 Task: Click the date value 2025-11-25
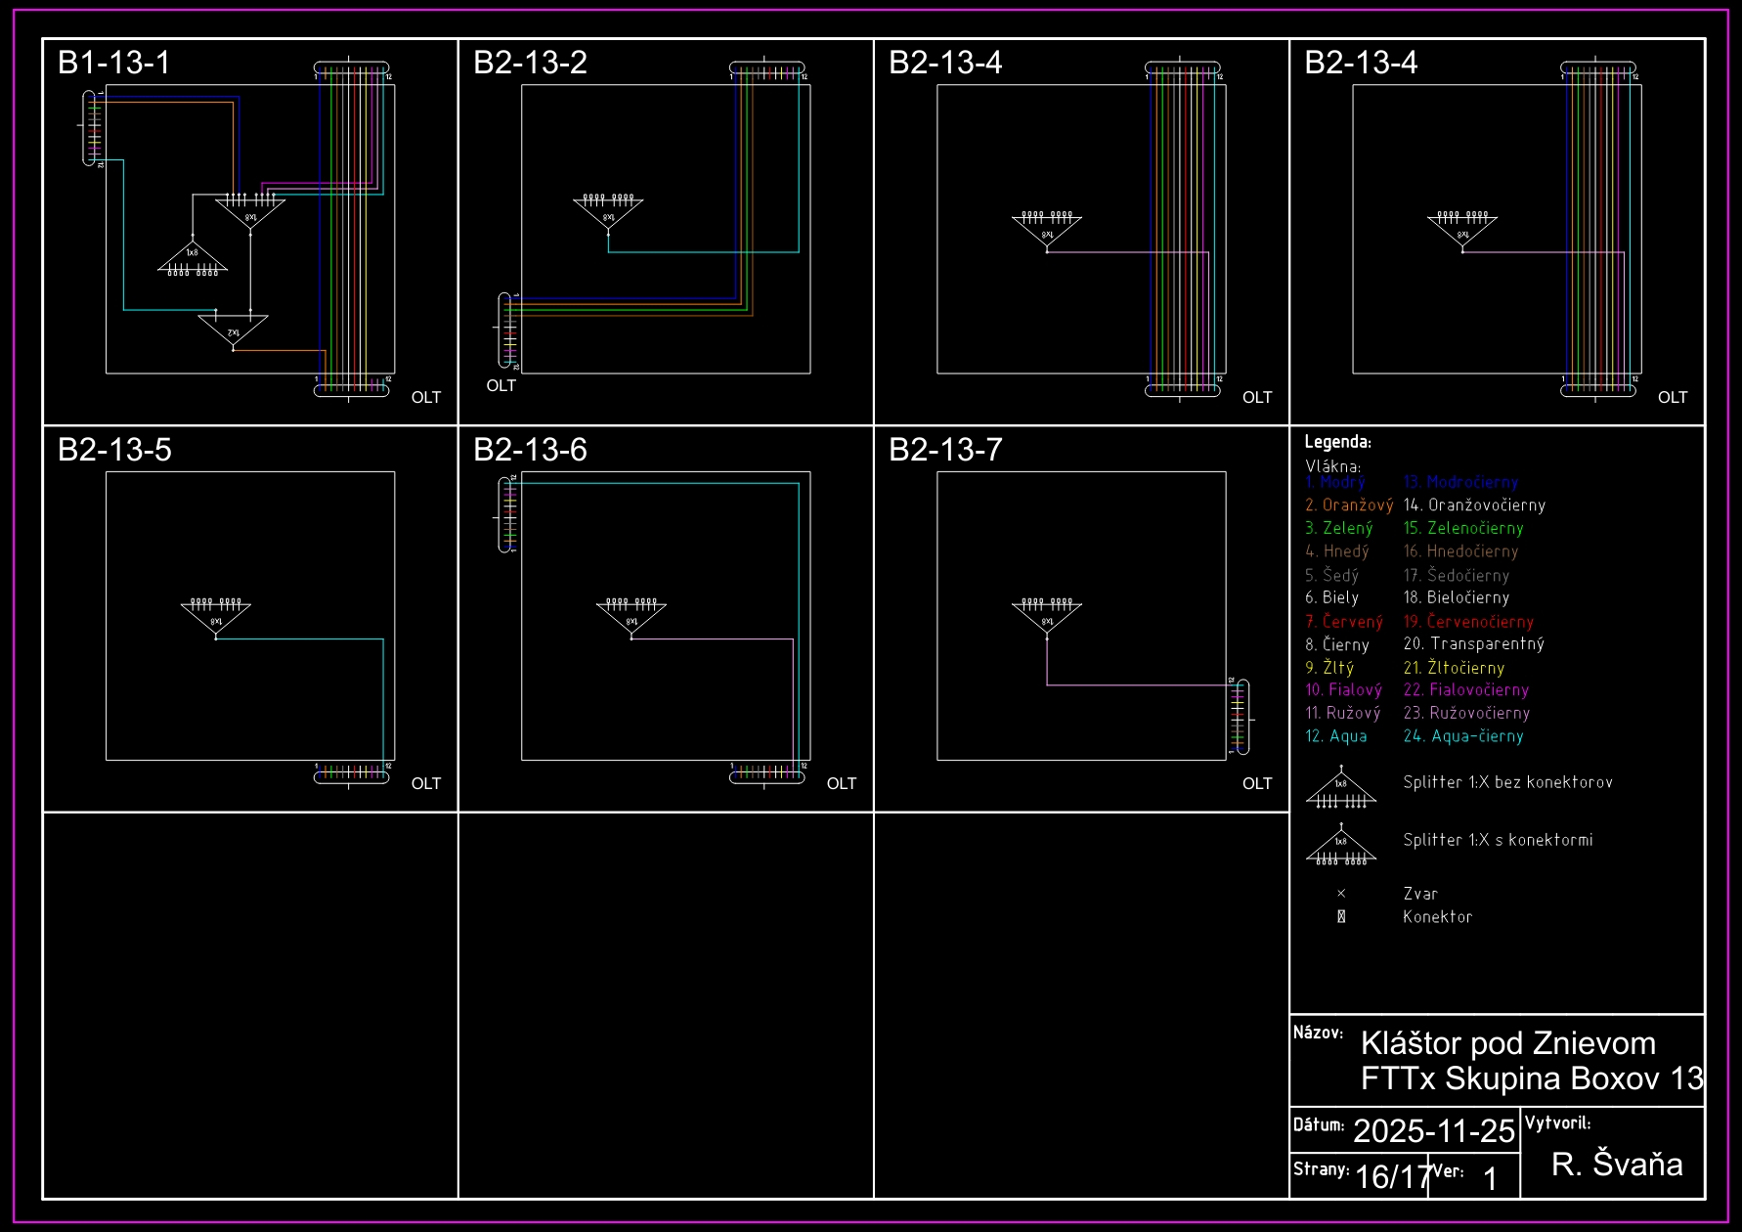1433,1131
